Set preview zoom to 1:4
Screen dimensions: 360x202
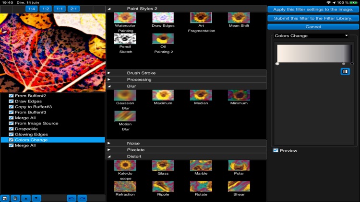(x=32, y=9)
